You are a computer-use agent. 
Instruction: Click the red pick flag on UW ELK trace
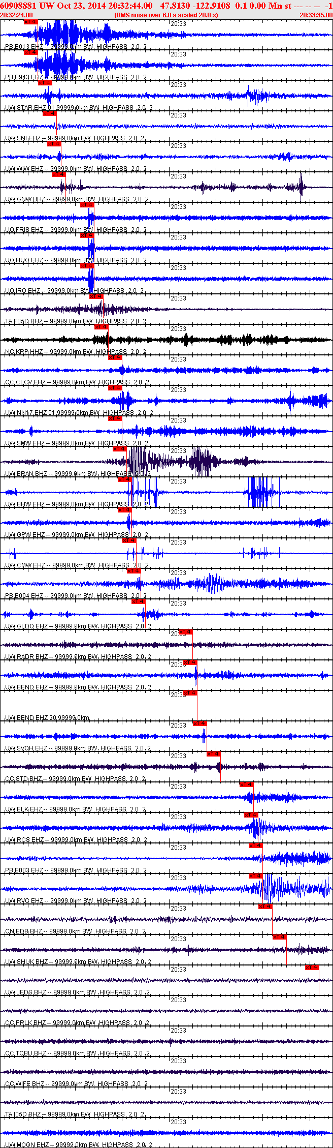point(247,784)
